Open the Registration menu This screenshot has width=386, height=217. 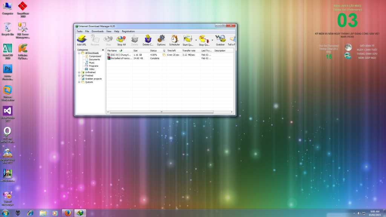coord(128,31)
